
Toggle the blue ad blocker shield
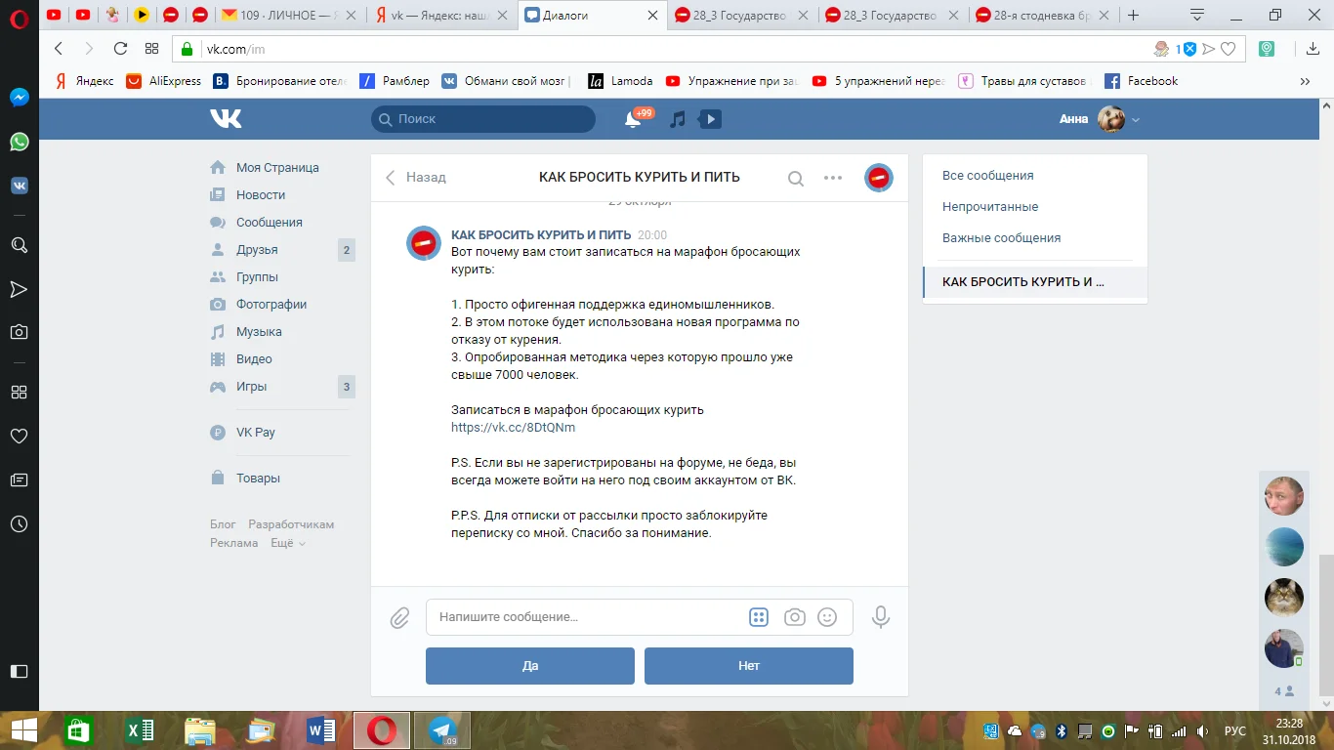pos(1190,49)
